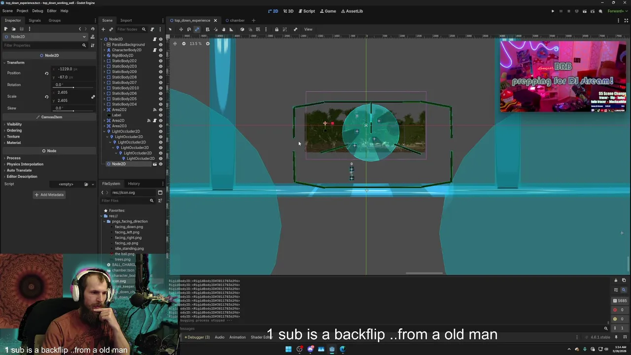Run the project with the play button

553,11
